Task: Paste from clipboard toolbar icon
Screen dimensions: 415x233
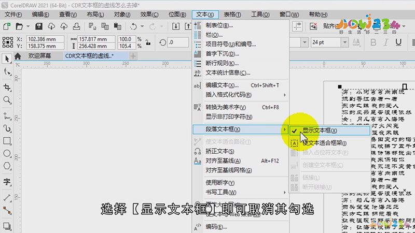Action: pos(117,26)
